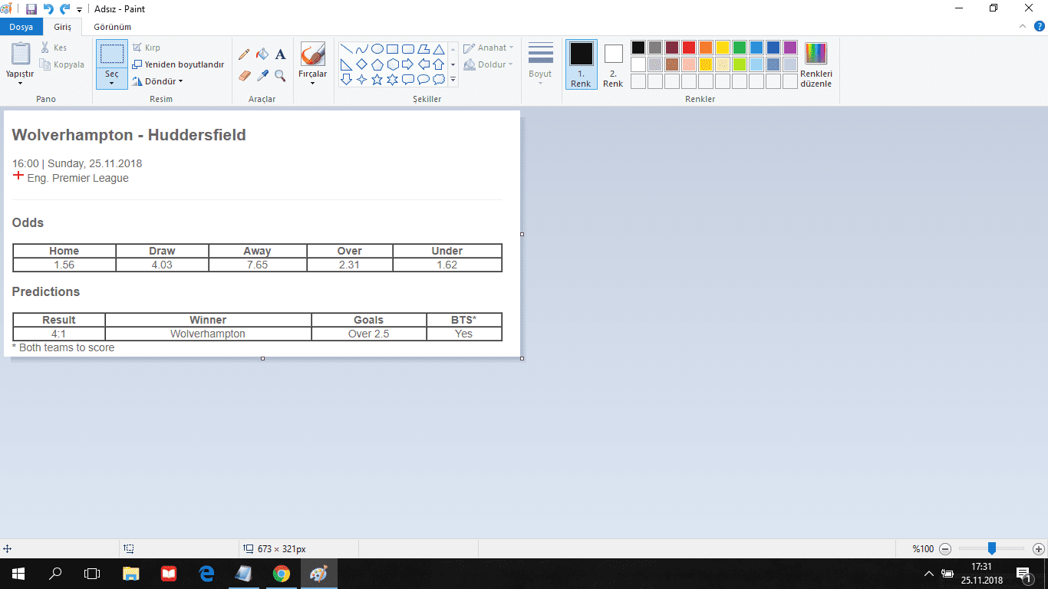Collapse the ribbon using the chevron
1048x589 pixels.
[1022, 26]
